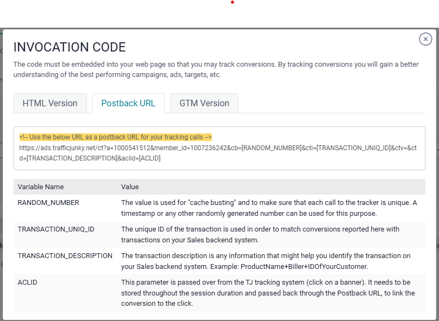The image size is (439, 321).
Task: Click the red dot indicator at screen top
Action: pos(233,2)
